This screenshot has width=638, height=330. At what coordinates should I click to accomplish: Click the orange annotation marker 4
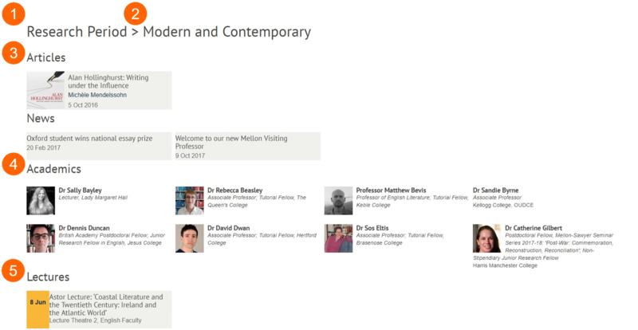11,164
